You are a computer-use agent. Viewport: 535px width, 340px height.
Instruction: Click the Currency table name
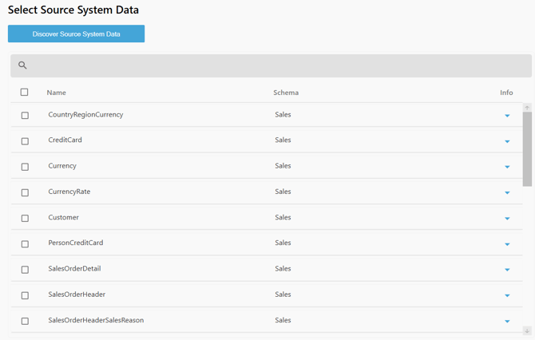coord(62,166)
